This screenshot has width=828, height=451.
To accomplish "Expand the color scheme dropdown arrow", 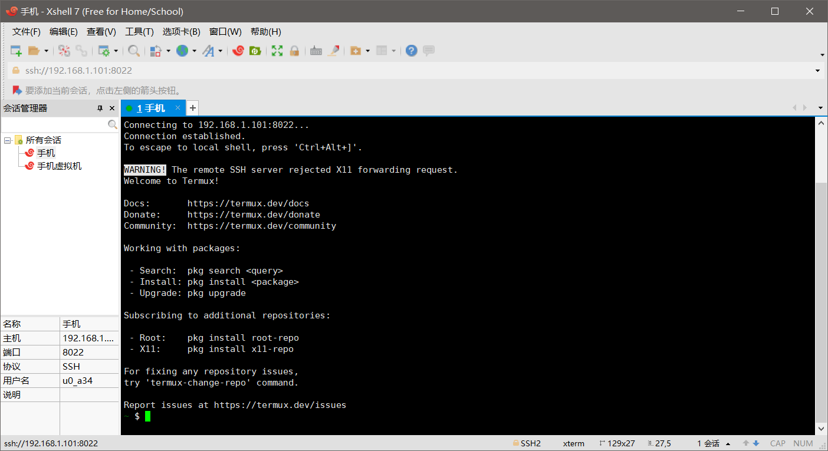I will click(x=168, y=51).
